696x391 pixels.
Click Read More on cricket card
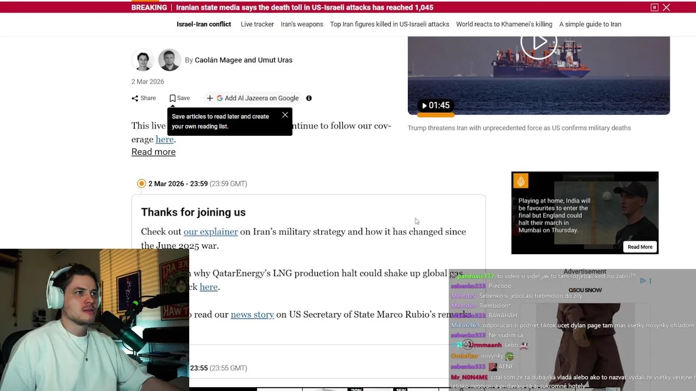pos(640,247)
